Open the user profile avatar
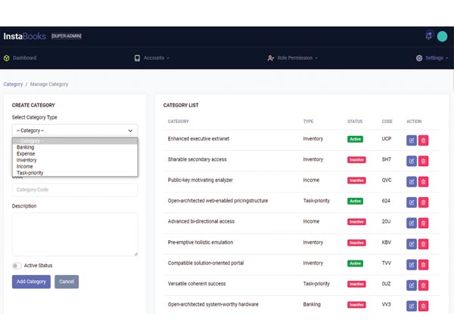Screen dimensions: 454x327 tap(442, 35)
